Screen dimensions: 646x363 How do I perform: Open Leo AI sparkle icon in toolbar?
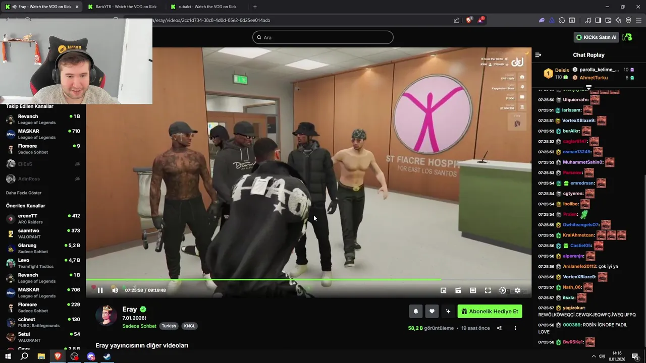pos(618,20)
